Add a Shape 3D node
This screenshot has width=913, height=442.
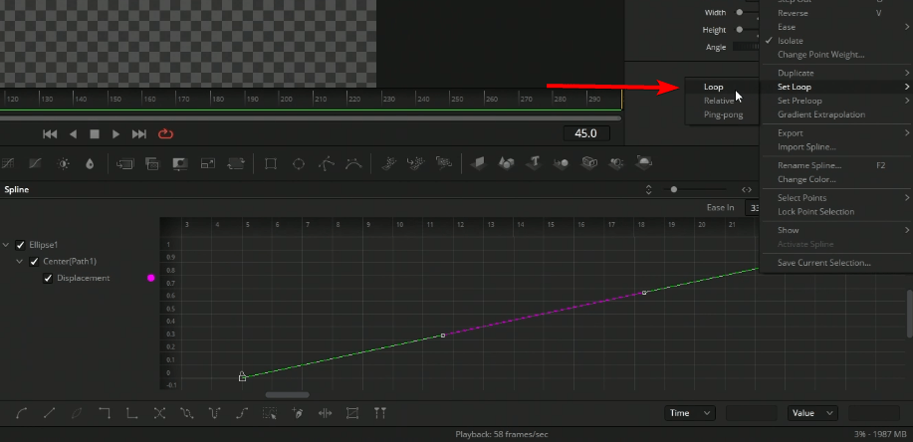pyautogui.click(x=506, y=163)
